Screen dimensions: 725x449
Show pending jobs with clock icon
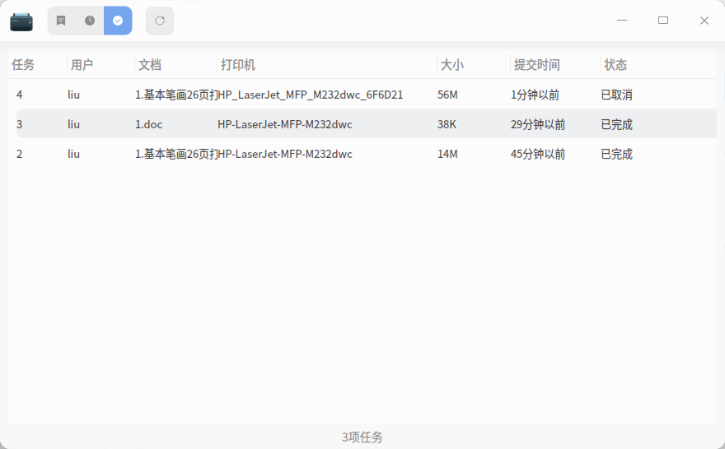pyautogui.click(x=90, y=21)
